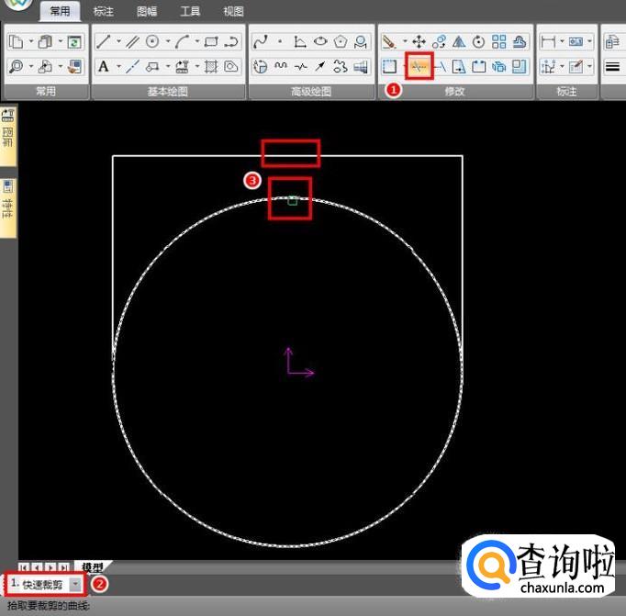626x616 pixels.
Task: Click the 模型 layout tab
Action: 93,567
